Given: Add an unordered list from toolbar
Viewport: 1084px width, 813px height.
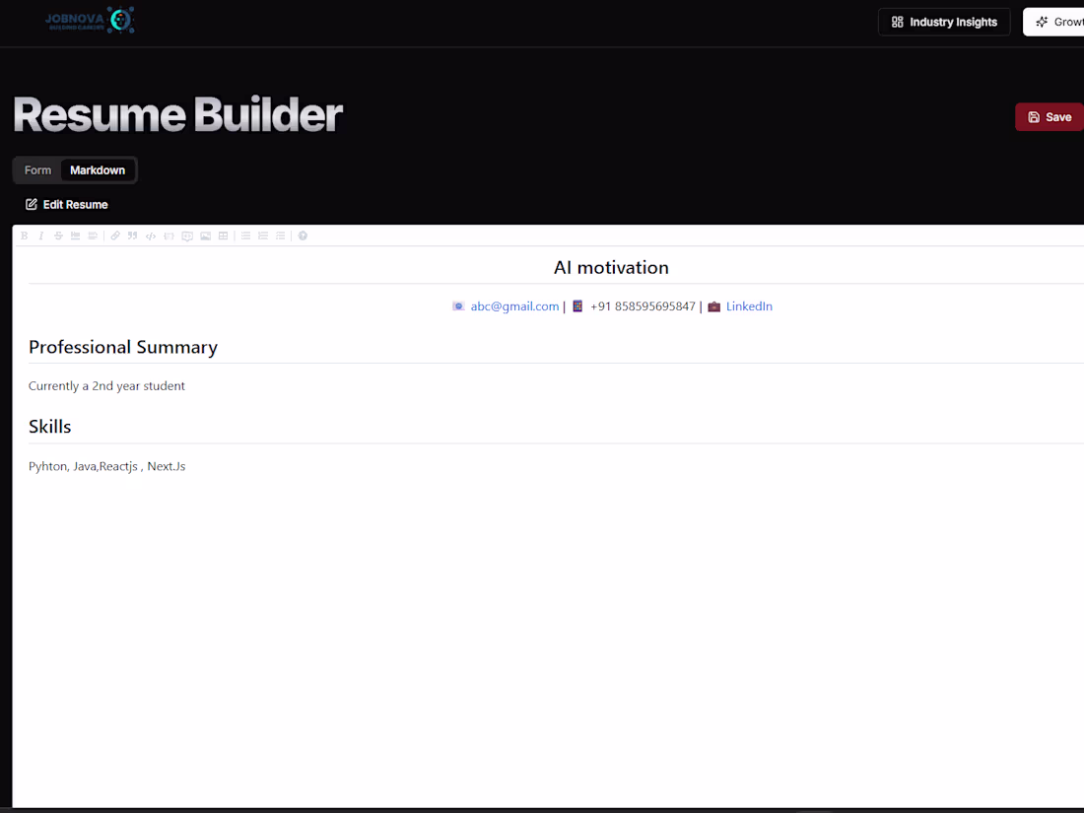Looking at the screenshot, I should (x=245, y=236).
